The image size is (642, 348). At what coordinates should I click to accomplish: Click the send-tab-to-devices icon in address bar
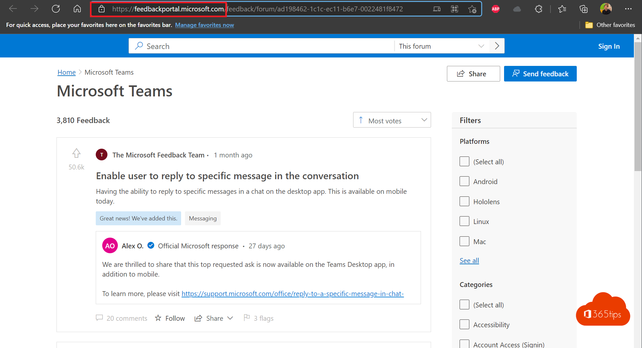(437, 9)
